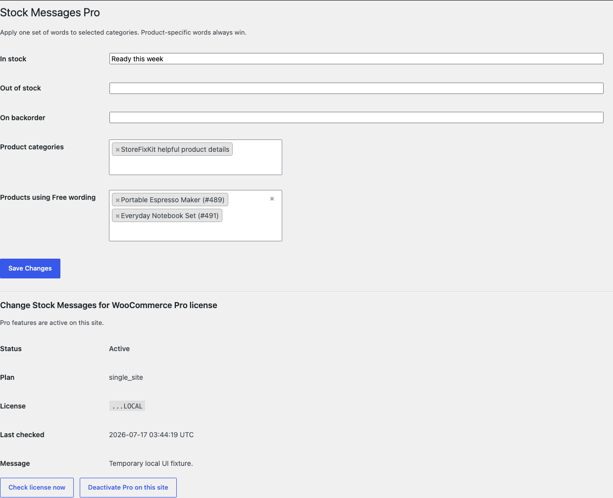The height and width of the screenshot is (498, 613).
Task: Click the Product categories label
Action: click(x=32, y=147)
